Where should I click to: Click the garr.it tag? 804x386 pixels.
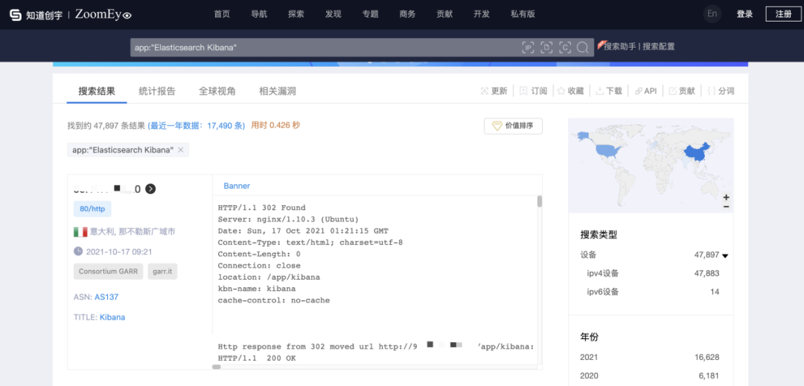[x=162, y=271]
